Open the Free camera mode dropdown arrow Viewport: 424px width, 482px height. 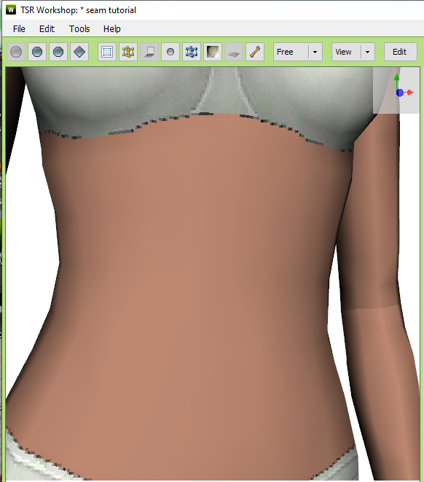click(315, 52)
